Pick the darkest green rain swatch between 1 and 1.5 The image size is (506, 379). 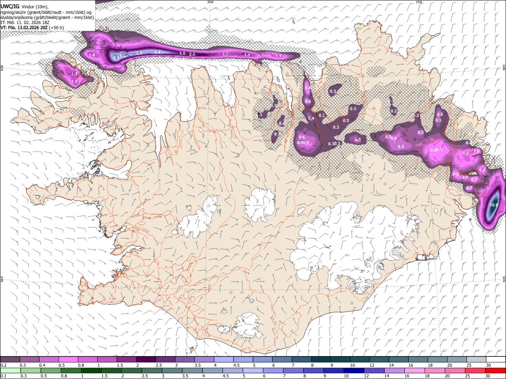(91, 370)
